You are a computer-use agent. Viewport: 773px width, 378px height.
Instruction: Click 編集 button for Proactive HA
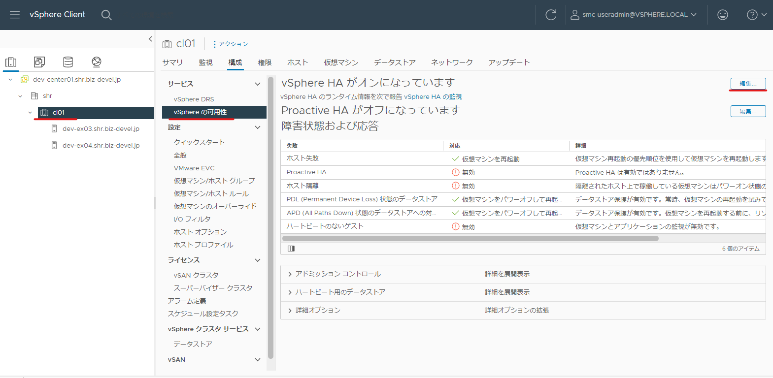[748, 111]
